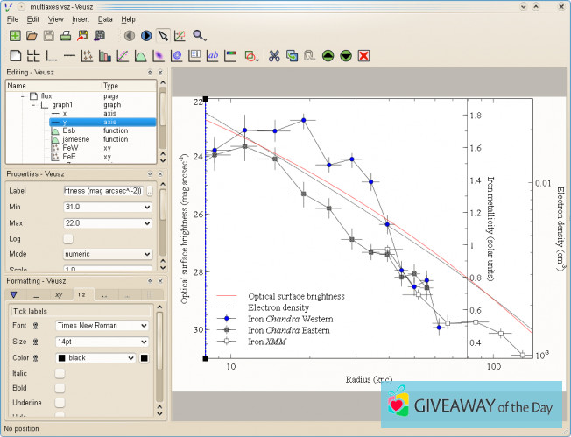Add a fit function widget
This screenshot has height=437, width=571.
[x=123, y=56]
